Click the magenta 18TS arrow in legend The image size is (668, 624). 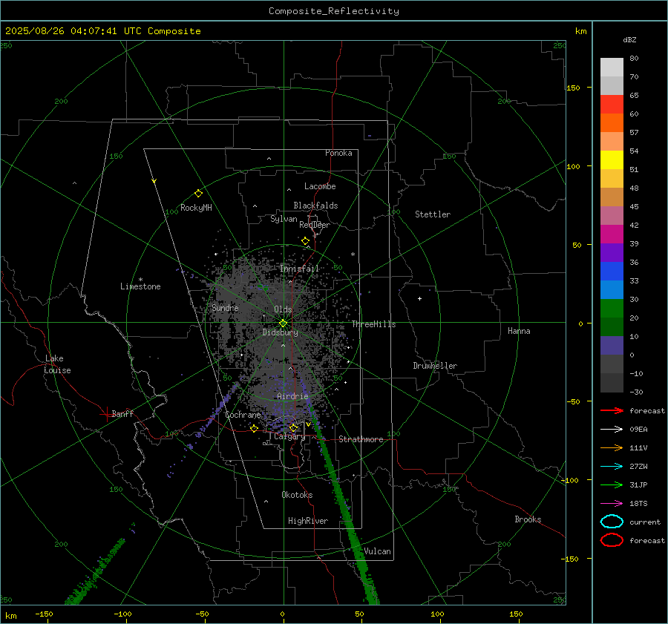[612, 504]
